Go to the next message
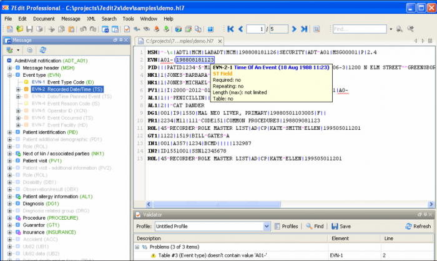 click(x=294, y=29)
